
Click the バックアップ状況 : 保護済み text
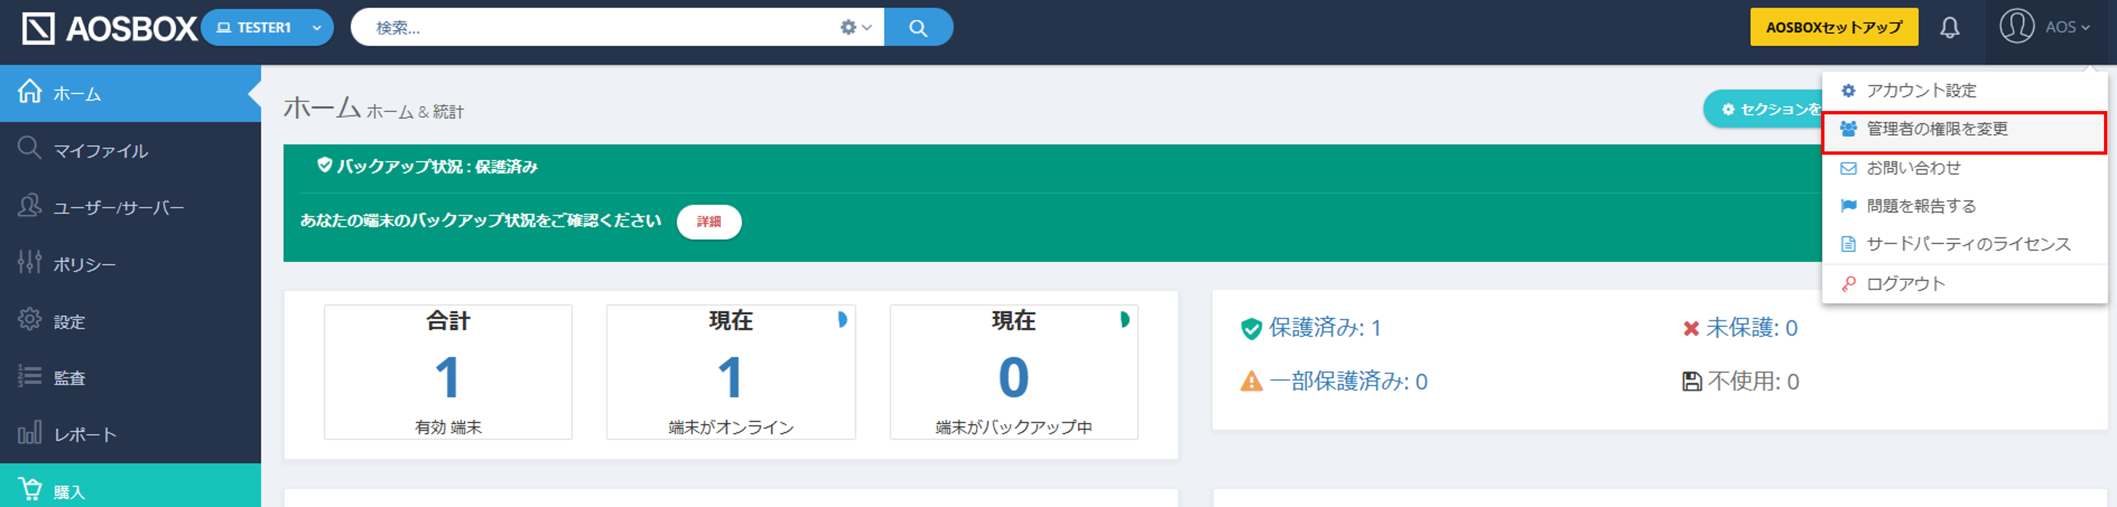436,167
